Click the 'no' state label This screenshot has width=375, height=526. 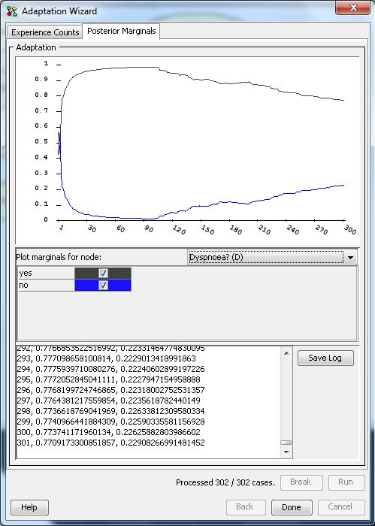[x=24, y=285]
